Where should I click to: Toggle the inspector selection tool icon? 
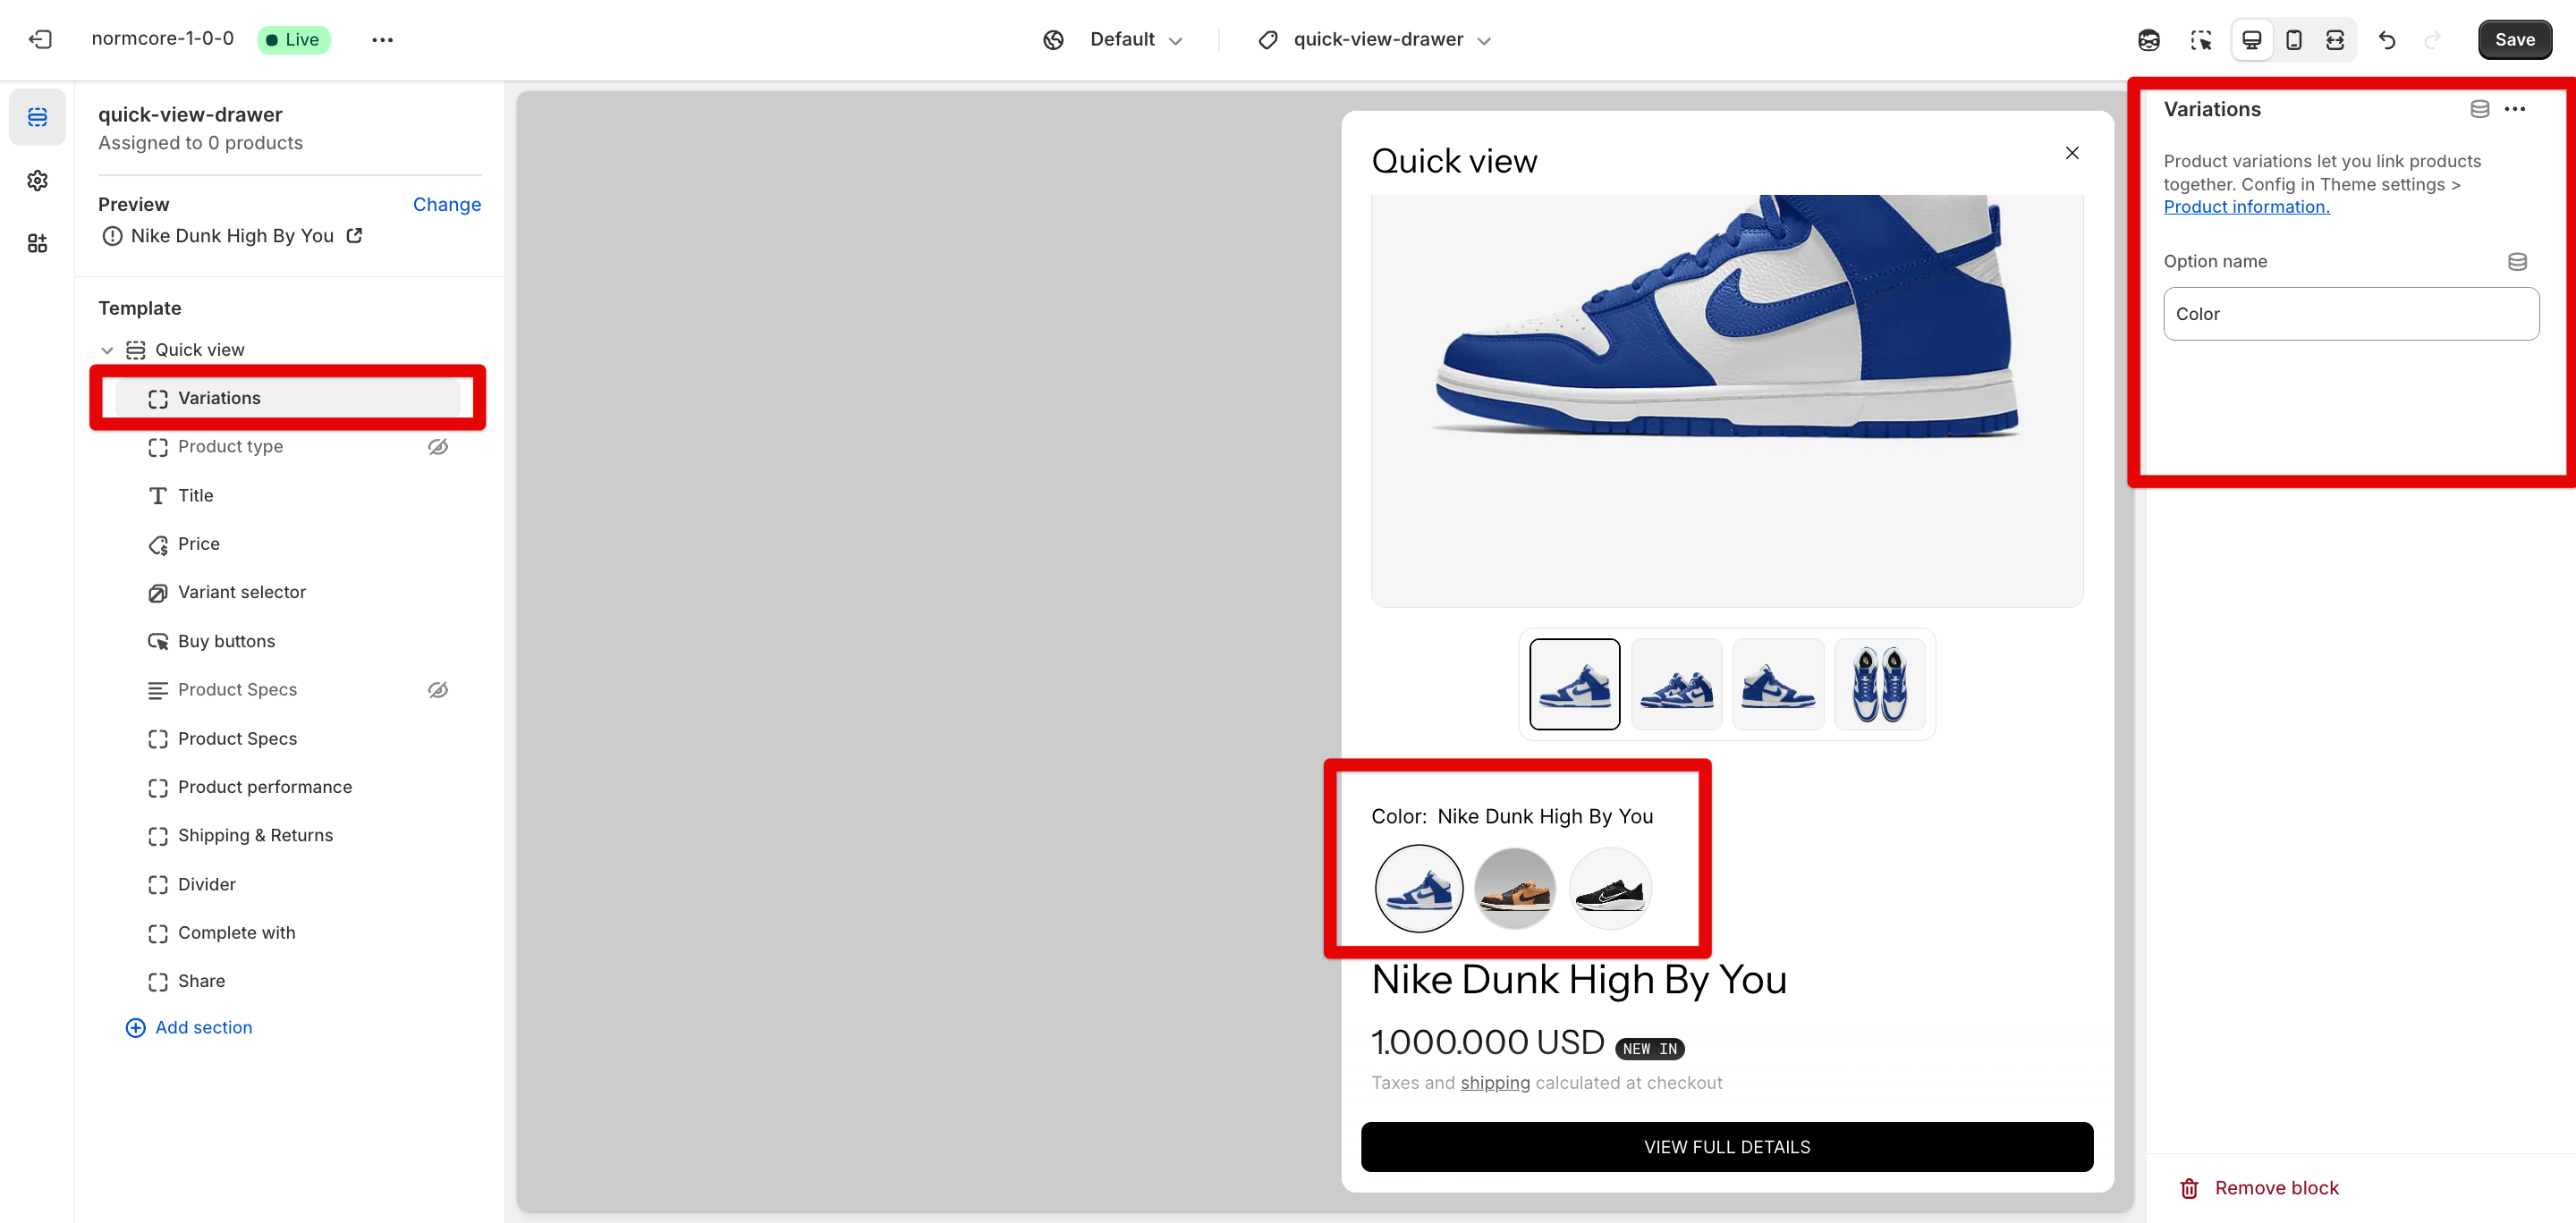[x=2200, y=40]
